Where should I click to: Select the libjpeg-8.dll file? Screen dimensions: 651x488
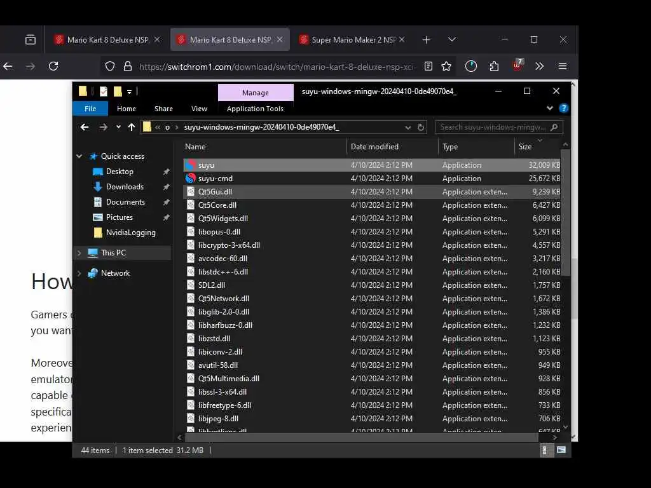371,418
